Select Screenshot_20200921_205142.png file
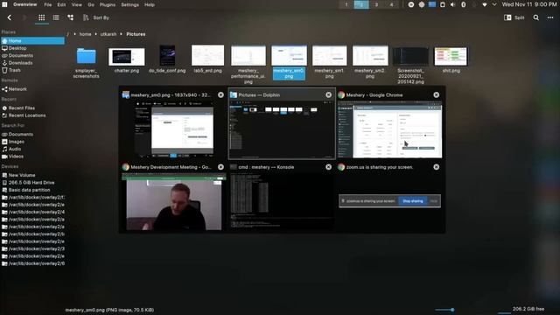This screenshot has height=315, width=560. tap(410, 66)
